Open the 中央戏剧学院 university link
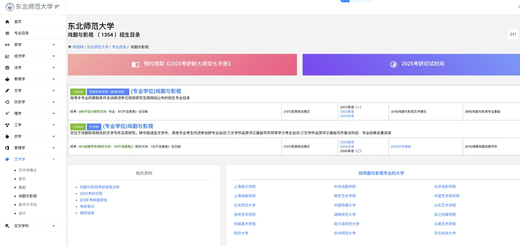The height and width of the screenshot is (246, 520). click(345, 187)
